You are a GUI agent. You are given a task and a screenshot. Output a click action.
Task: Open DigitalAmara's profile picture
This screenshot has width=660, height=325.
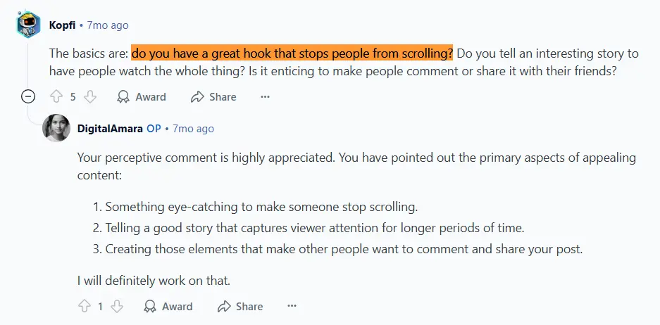(56, 128)
